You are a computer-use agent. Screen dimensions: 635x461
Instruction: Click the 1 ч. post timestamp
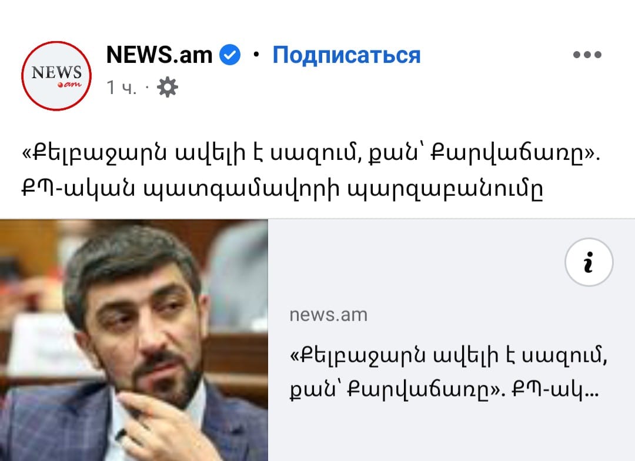[121, 88]
